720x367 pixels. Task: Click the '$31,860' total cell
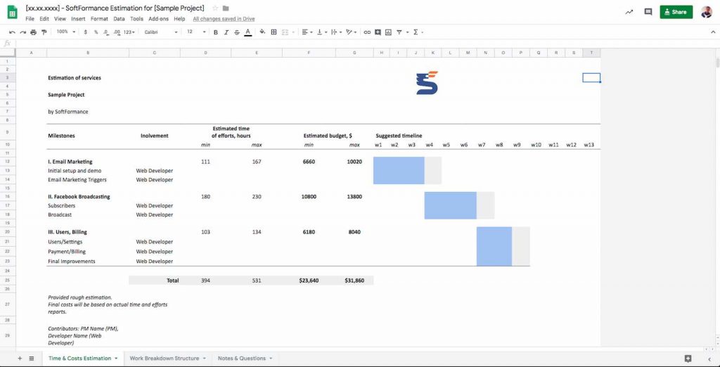(354, 281)
